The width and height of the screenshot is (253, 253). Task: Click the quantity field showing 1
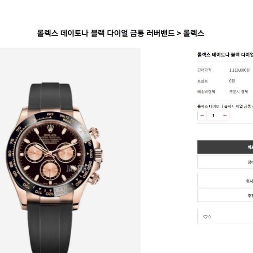tap(213, 115)
